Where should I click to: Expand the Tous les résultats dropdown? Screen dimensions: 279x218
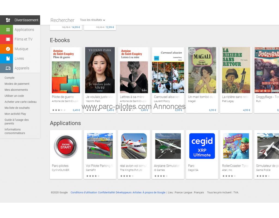point(92,20)
